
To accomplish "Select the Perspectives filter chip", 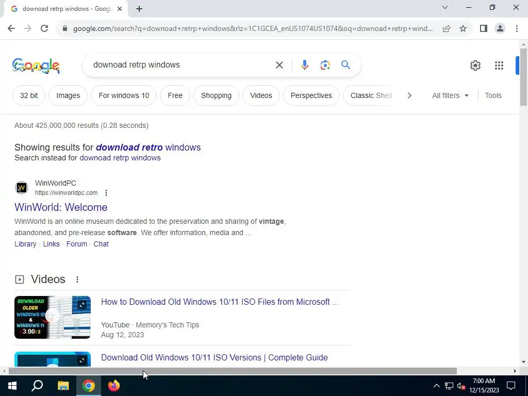I will tap(311, 95).
